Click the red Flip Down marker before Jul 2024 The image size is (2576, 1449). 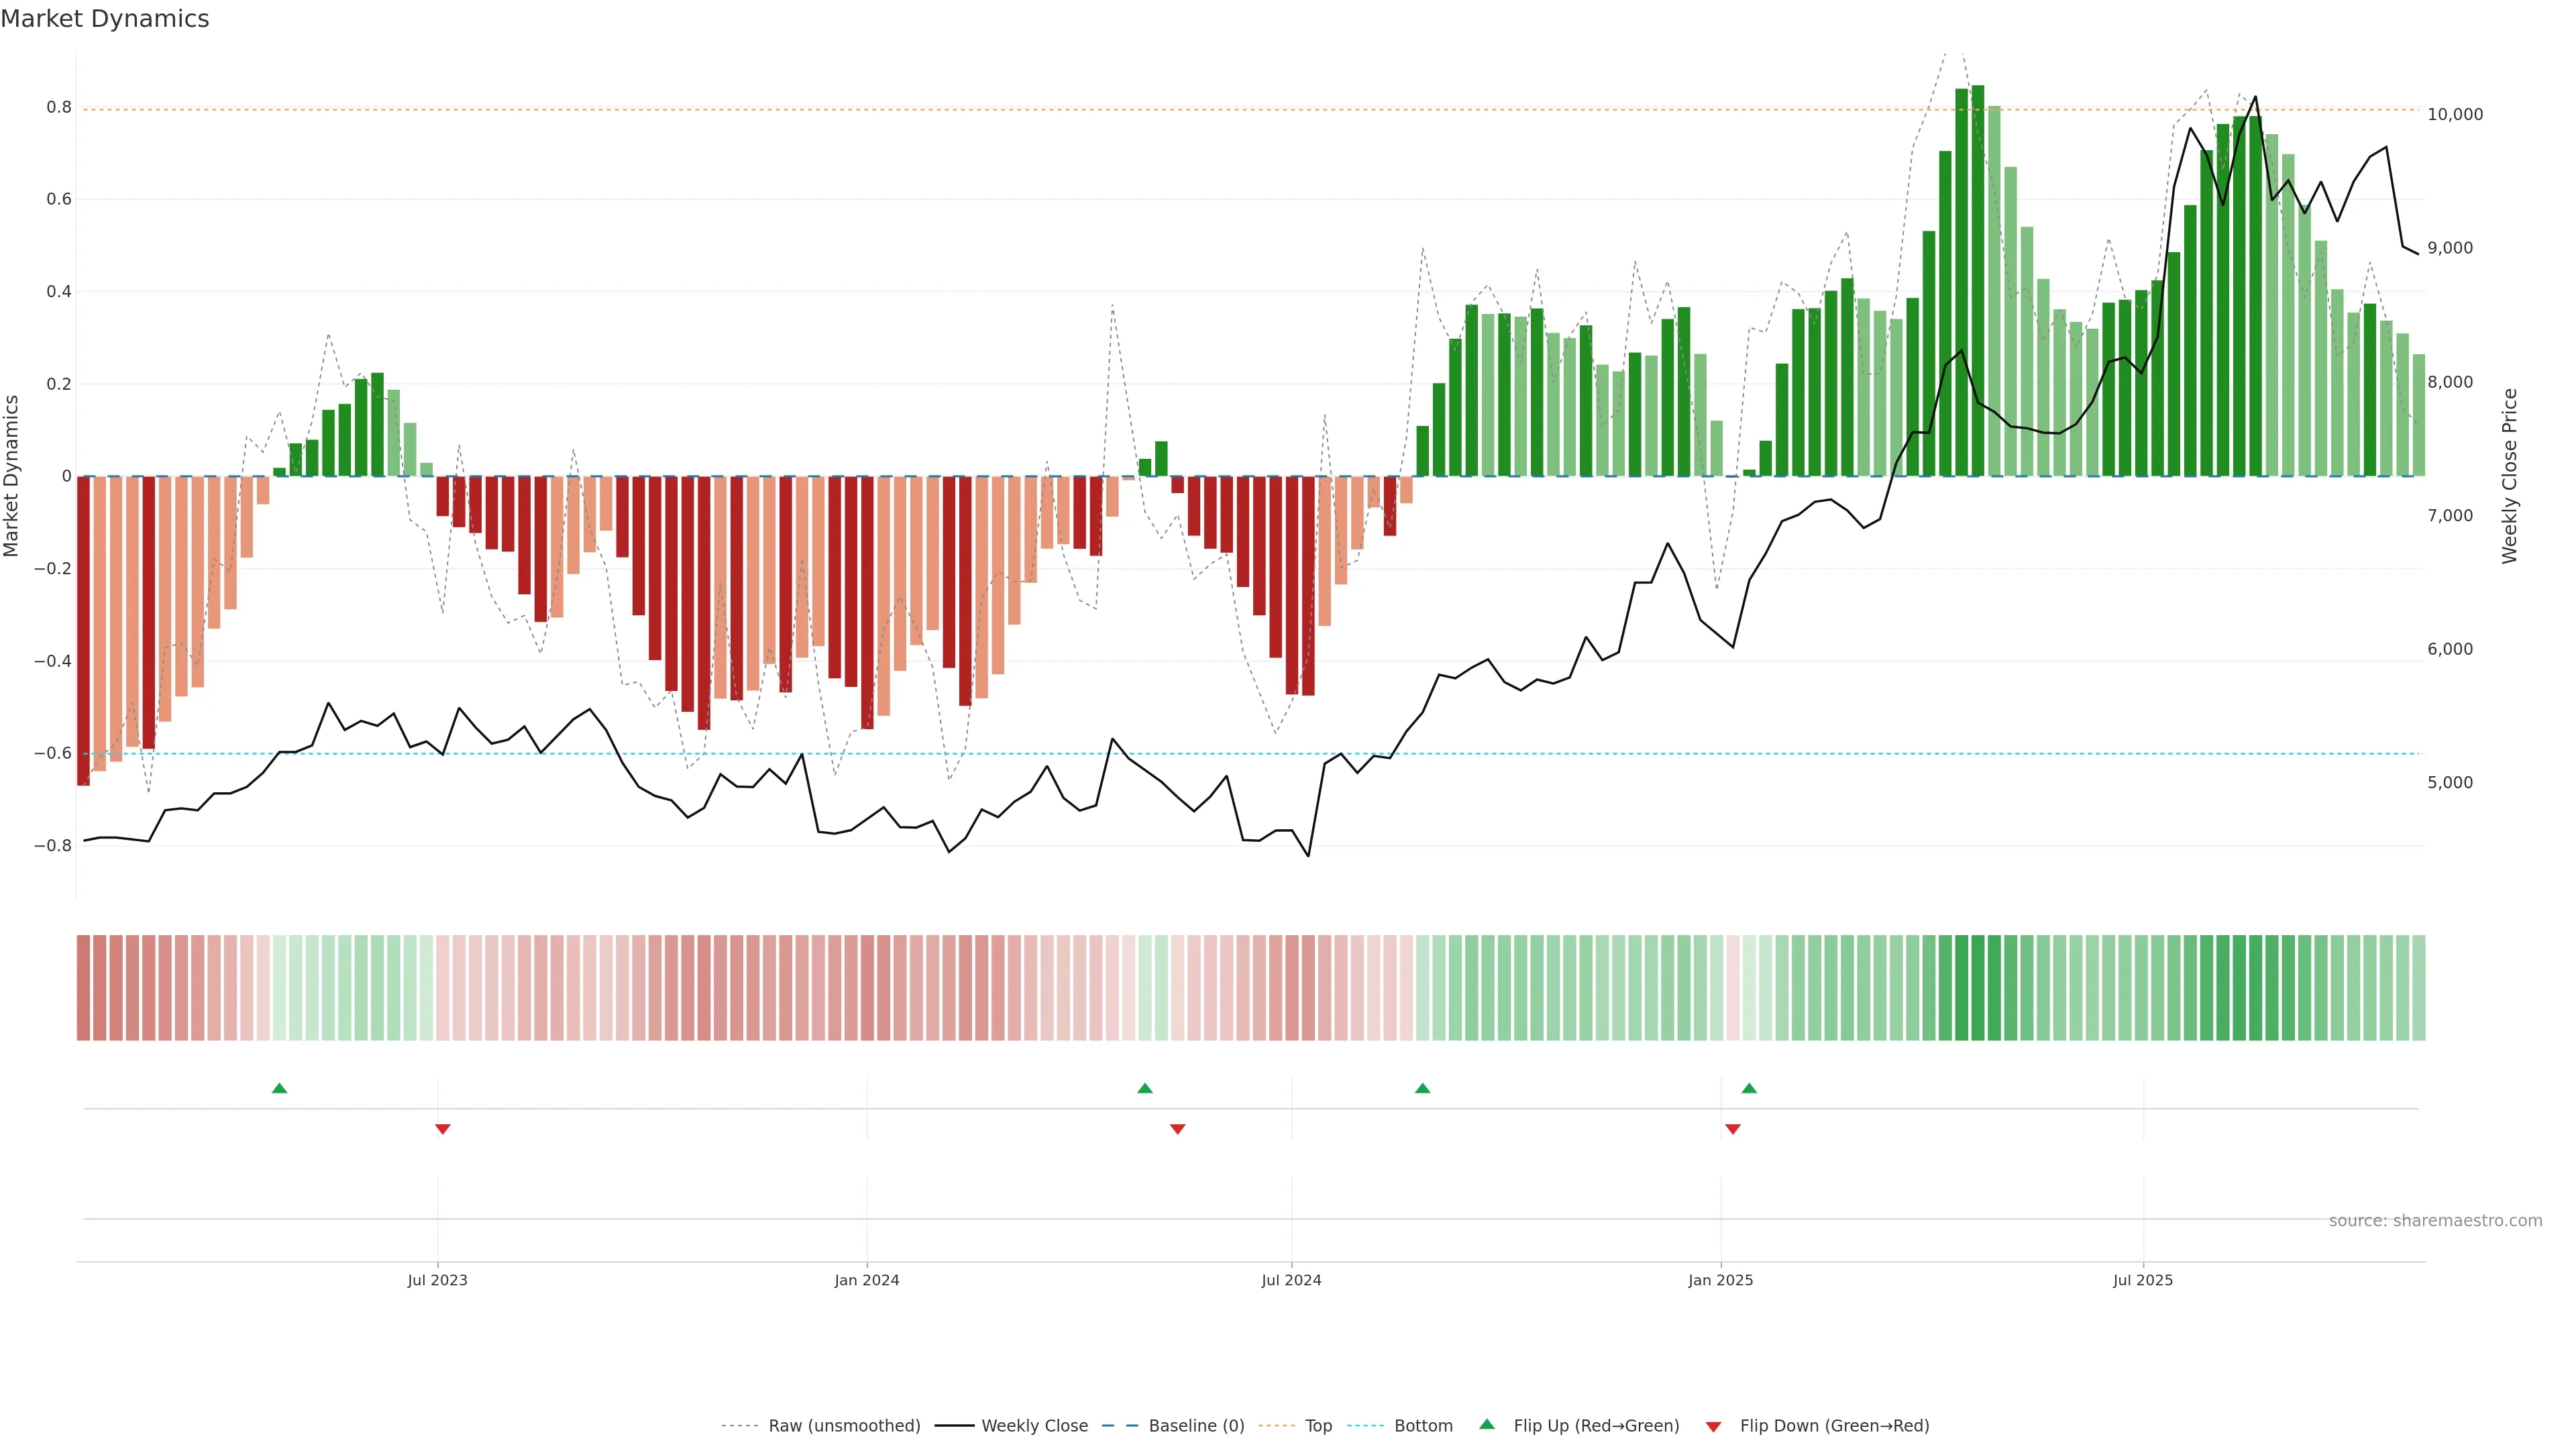(1177, 1129)
